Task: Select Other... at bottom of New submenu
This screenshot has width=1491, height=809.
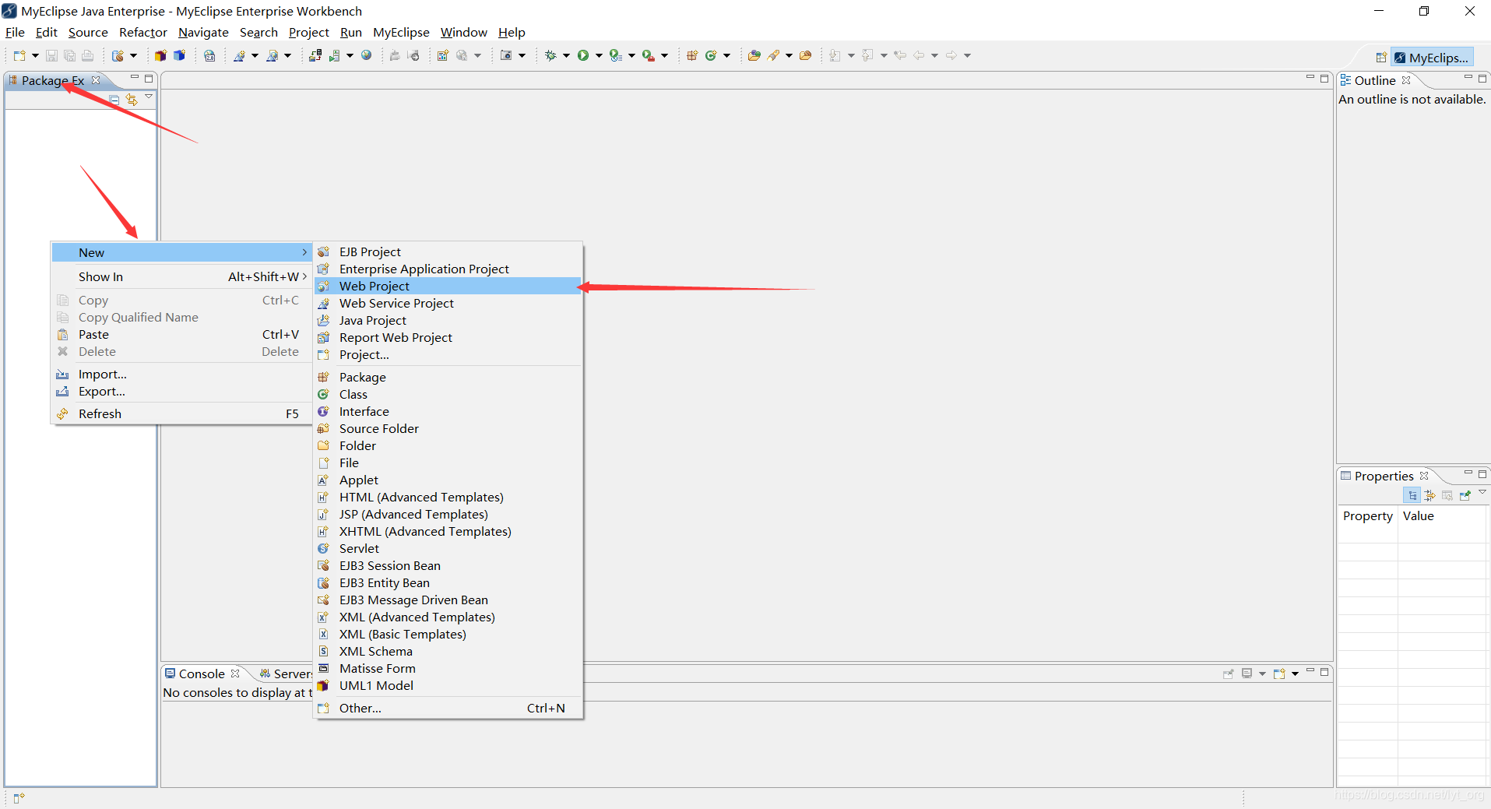Action: click(448, 708)
